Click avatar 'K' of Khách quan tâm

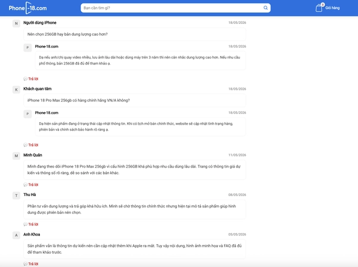click(16, 89)
